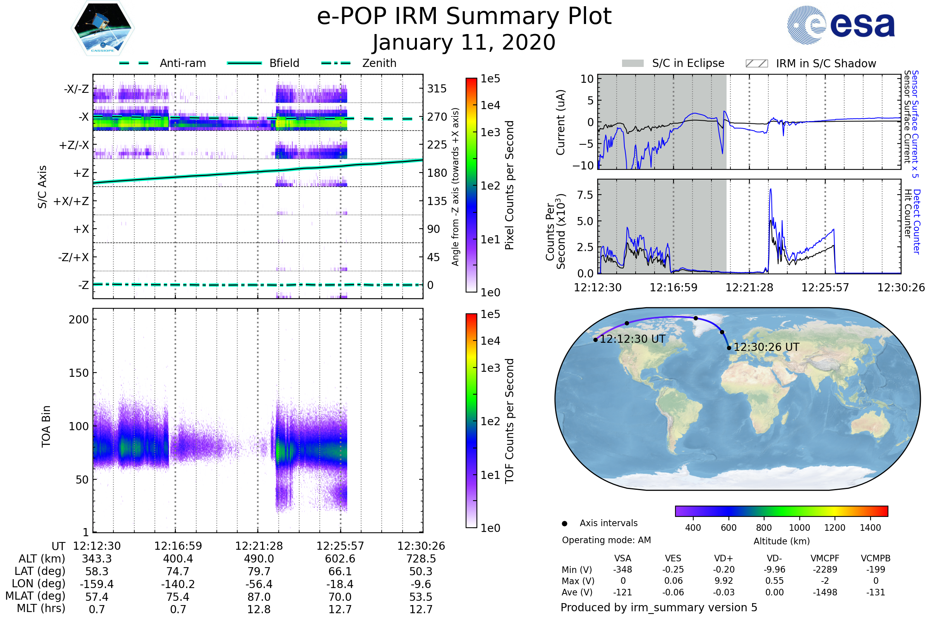
Task: Click the VMCPF column header
Action: [x=825, y=558]
